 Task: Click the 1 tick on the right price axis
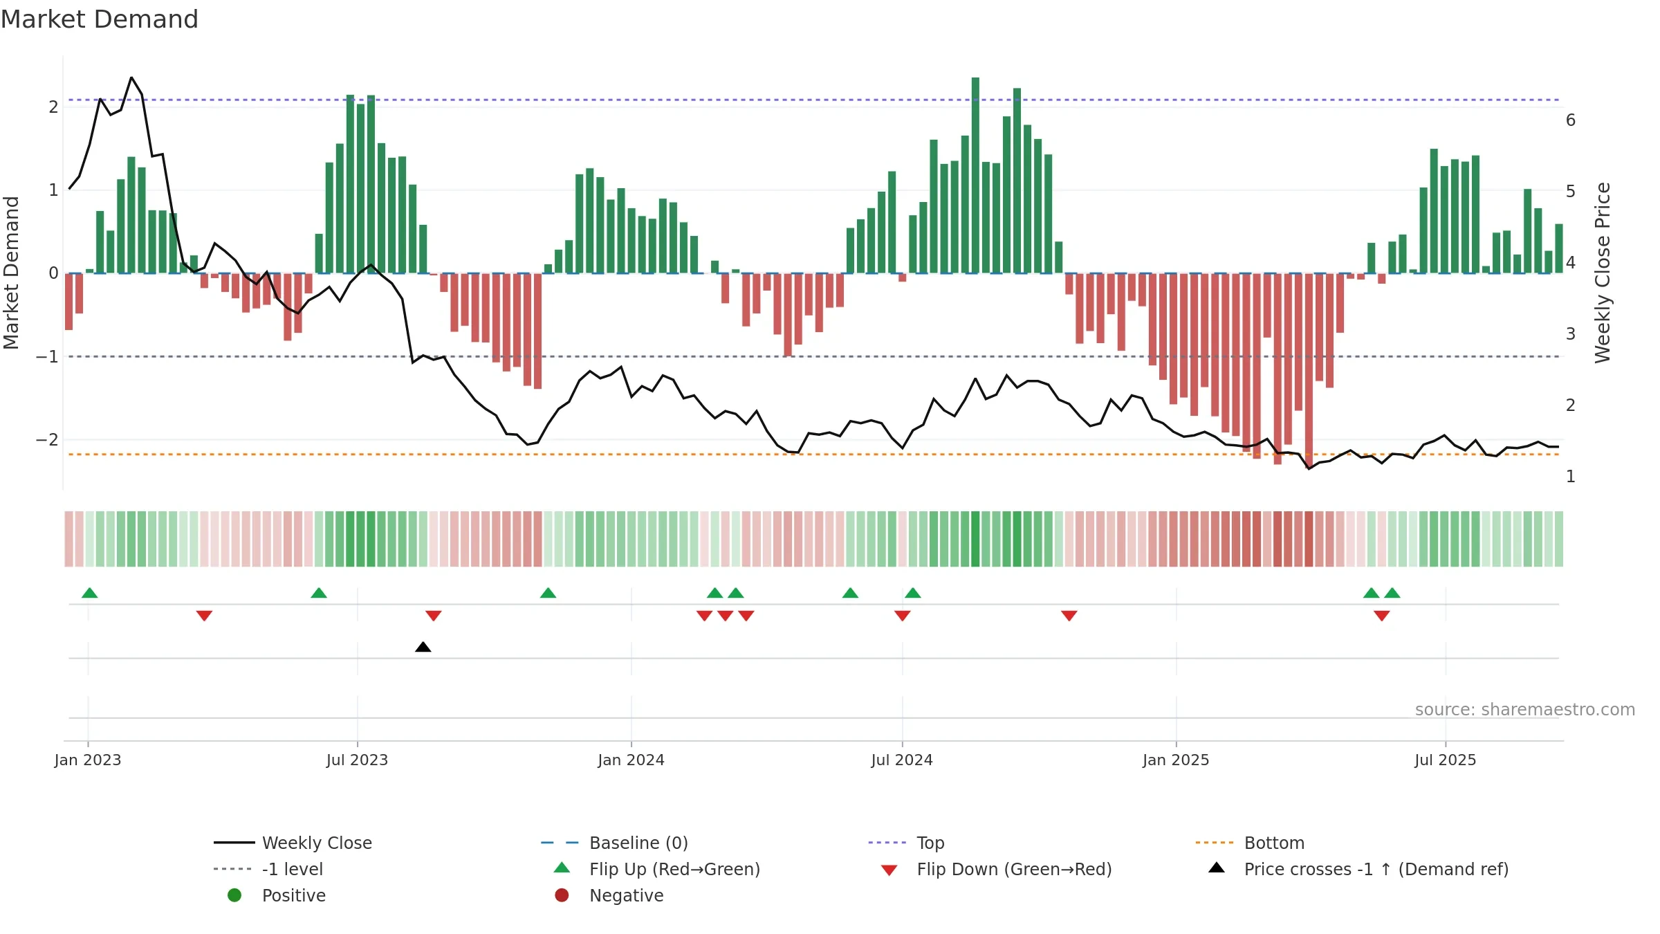(x=1571, y=477)
